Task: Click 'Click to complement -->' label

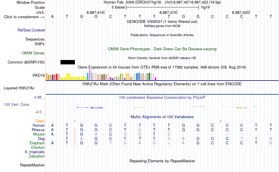Action: 24,17
